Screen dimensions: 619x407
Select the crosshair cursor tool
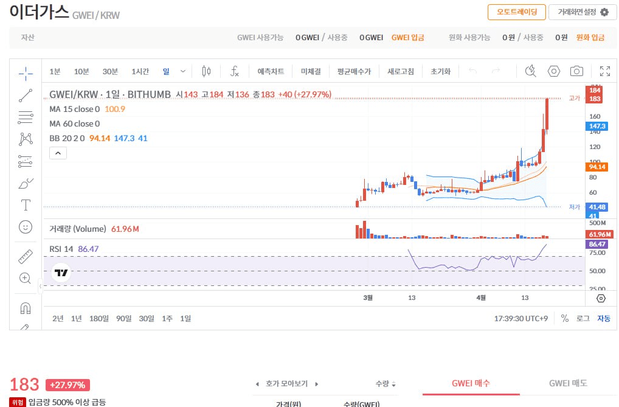(26, 74)
